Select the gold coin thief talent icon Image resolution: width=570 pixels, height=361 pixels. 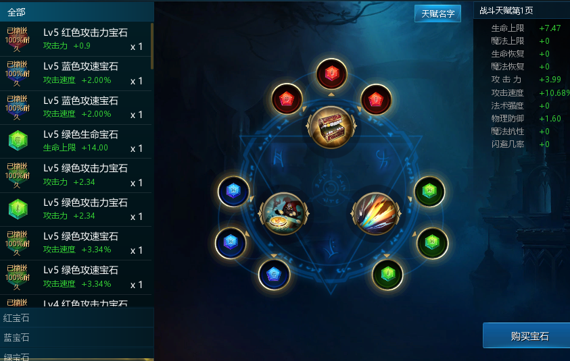pos(283,214)
